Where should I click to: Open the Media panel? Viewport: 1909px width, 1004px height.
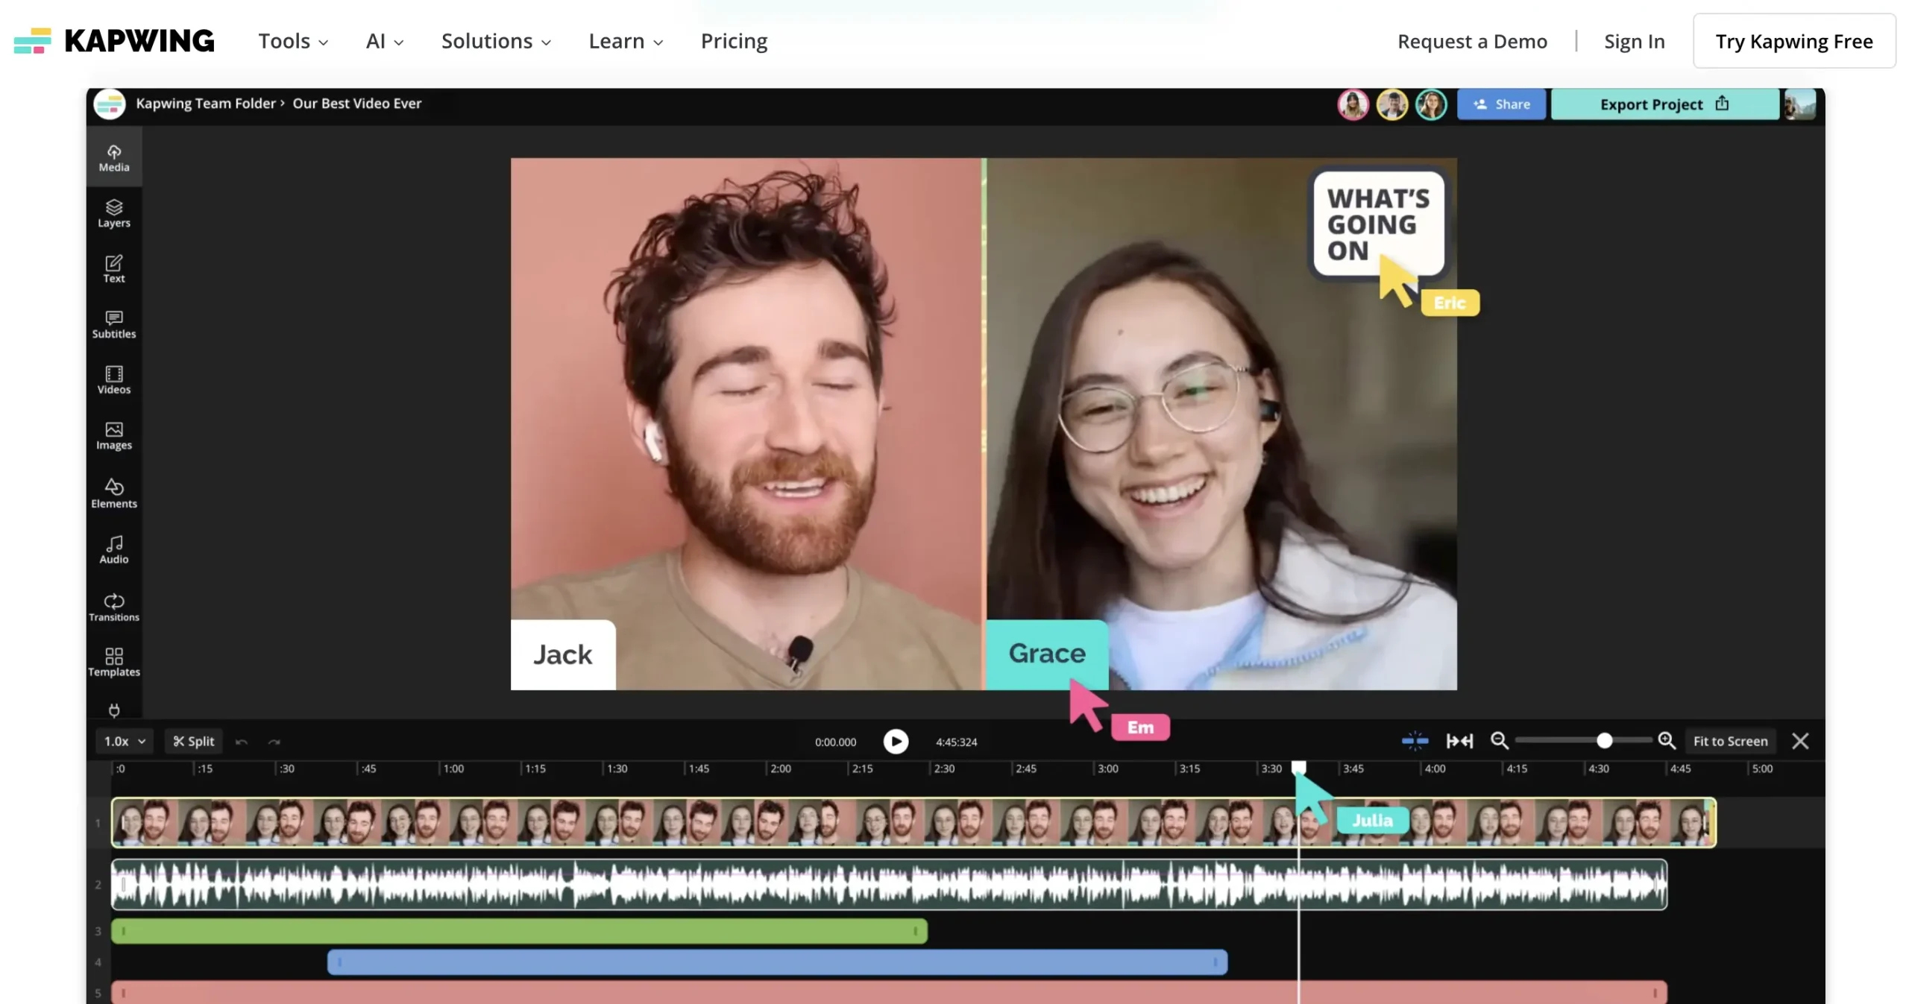[x=113, y=157]
